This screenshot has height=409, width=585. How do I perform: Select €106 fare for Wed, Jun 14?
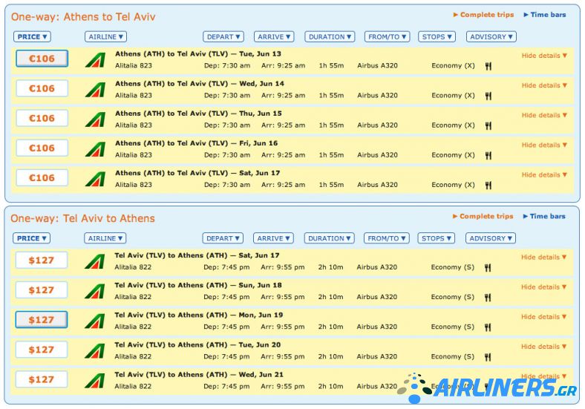coord(42,88)
